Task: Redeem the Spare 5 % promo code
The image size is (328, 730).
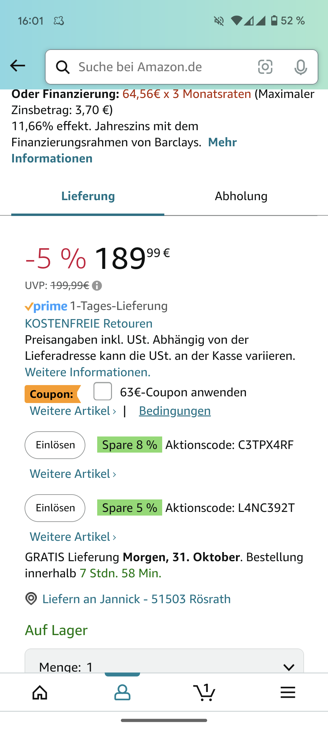Action: pos(55,508)
